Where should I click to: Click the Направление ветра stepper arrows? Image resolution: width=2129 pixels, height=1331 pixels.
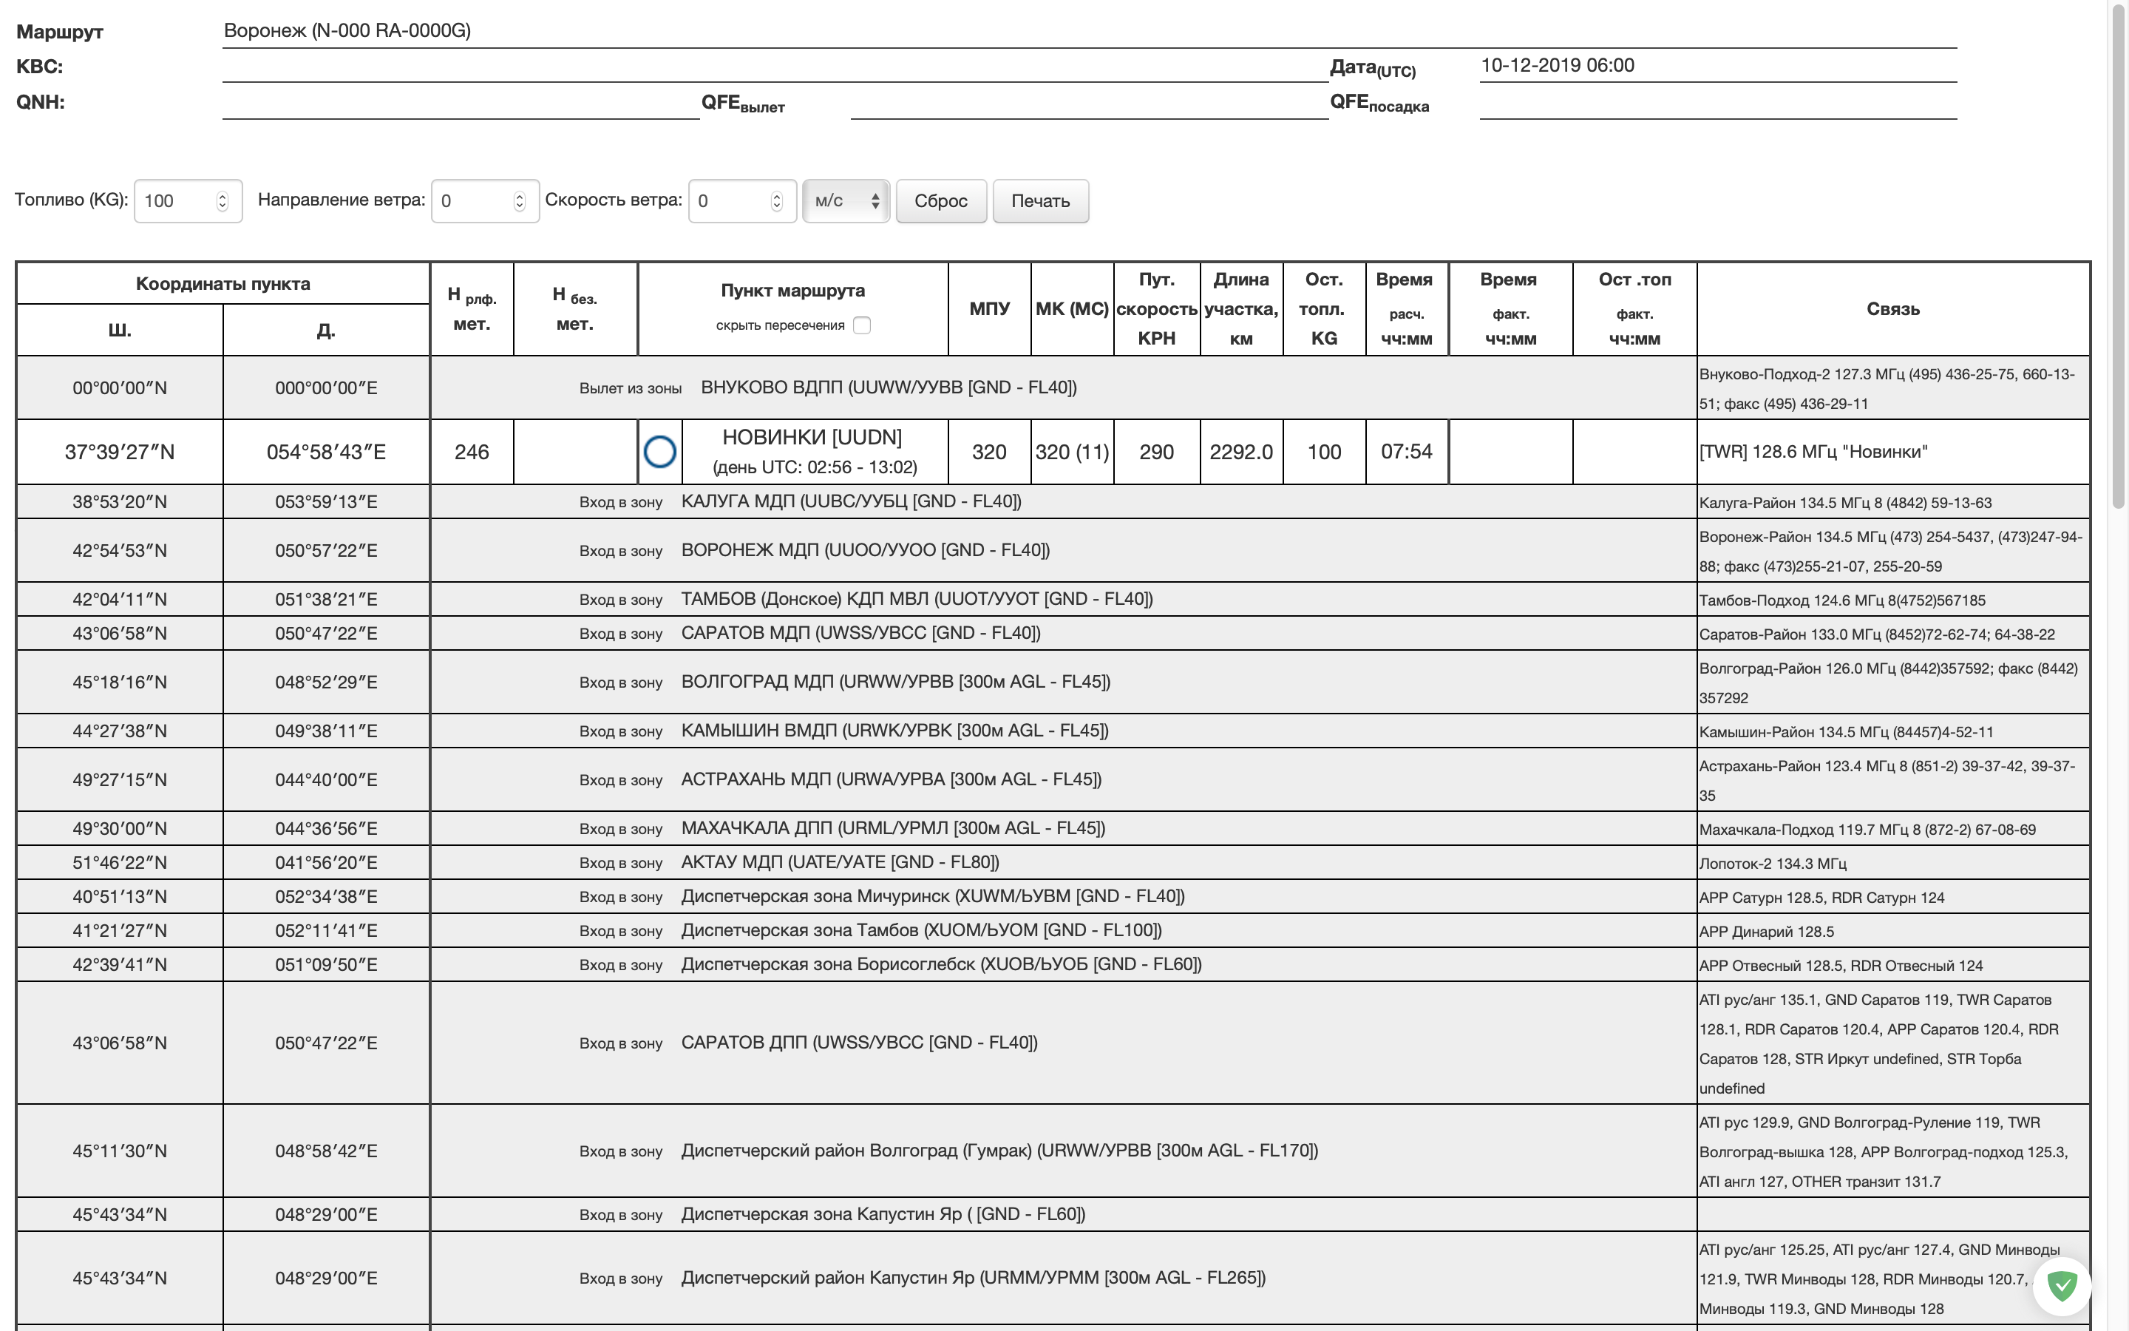(x=519, y=200)
